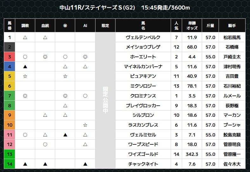This screenshot has height=172, width=250.
Task: Click the double circle in ホーエリート's 血統 cell
Action: coord(45,57)
